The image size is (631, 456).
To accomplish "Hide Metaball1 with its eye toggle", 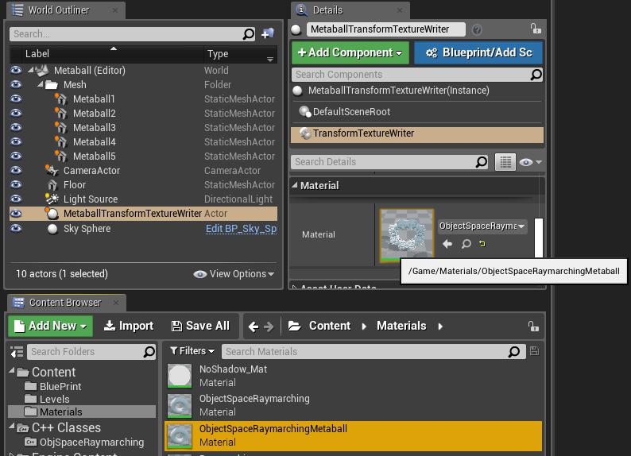I will click(16, 99).
